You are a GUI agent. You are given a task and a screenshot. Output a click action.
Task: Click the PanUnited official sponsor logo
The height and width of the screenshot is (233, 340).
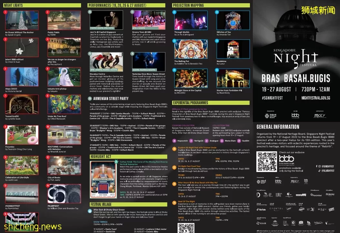[x=316, y=195]
